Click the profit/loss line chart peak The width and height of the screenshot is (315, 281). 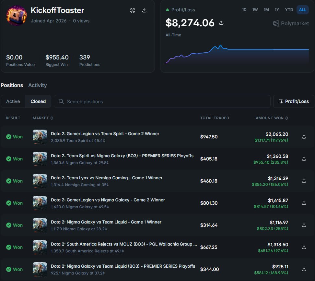tap(220, 45)
